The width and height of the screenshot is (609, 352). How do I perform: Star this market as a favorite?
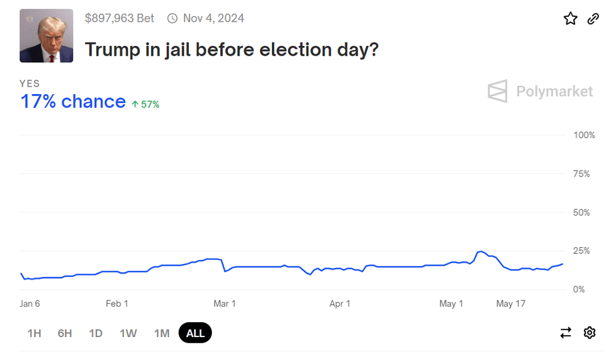(x=570, y=19)
